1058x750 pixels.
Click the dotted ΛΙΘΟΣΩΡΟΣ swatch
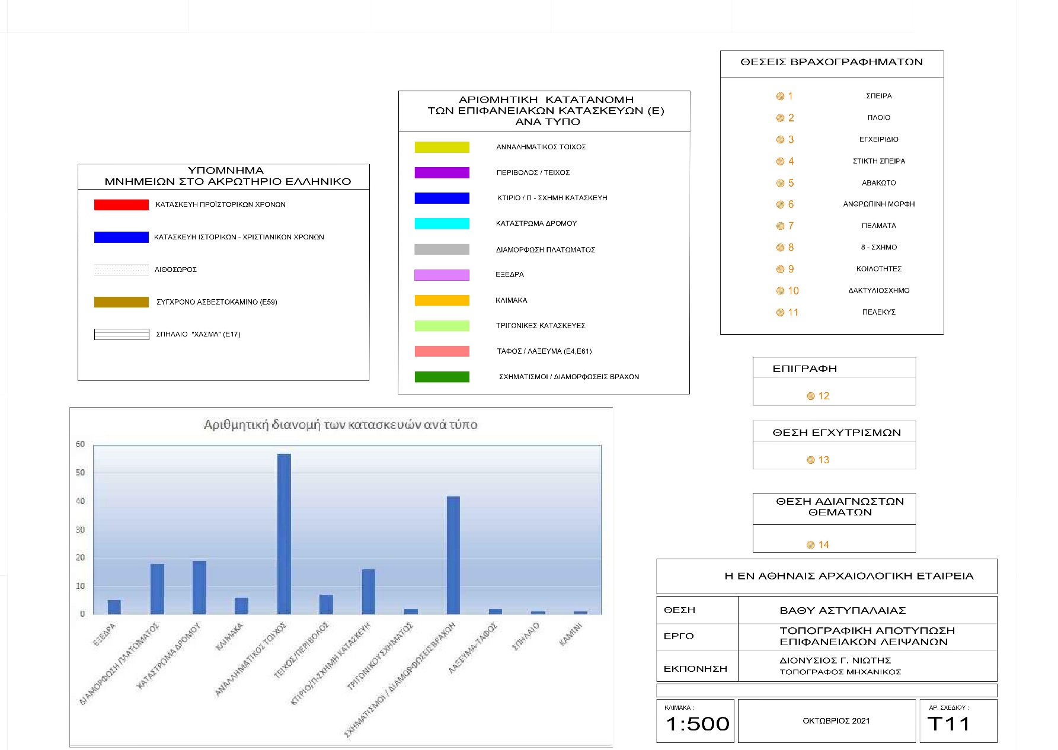pos(121,270)
